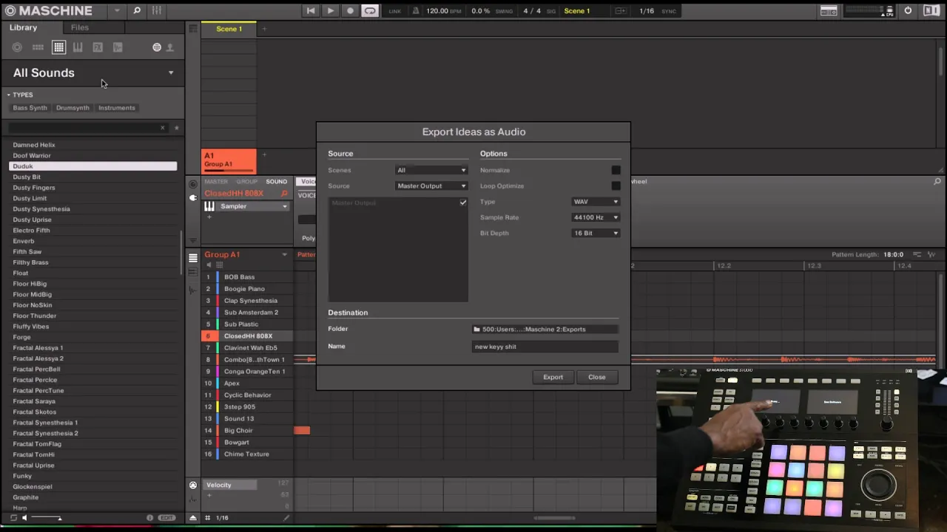
Task: Open the Type dropdown showing WAV
Action: [x=596, y=202]
